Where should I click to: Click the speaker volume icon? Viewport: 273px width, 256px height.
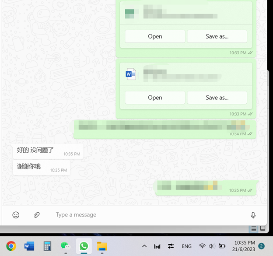[x=212, y=246]
